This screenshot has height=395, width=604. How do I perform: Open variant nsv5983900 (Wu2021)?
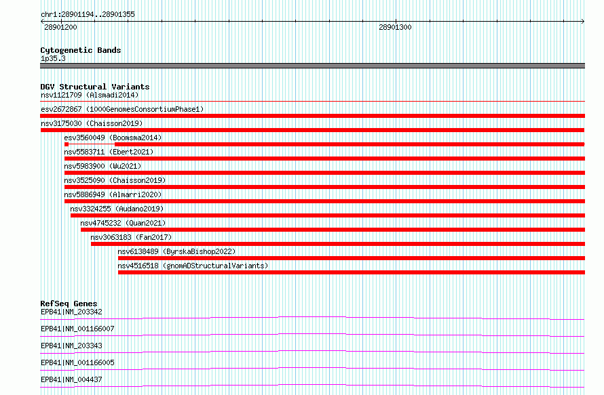(102, 166)
